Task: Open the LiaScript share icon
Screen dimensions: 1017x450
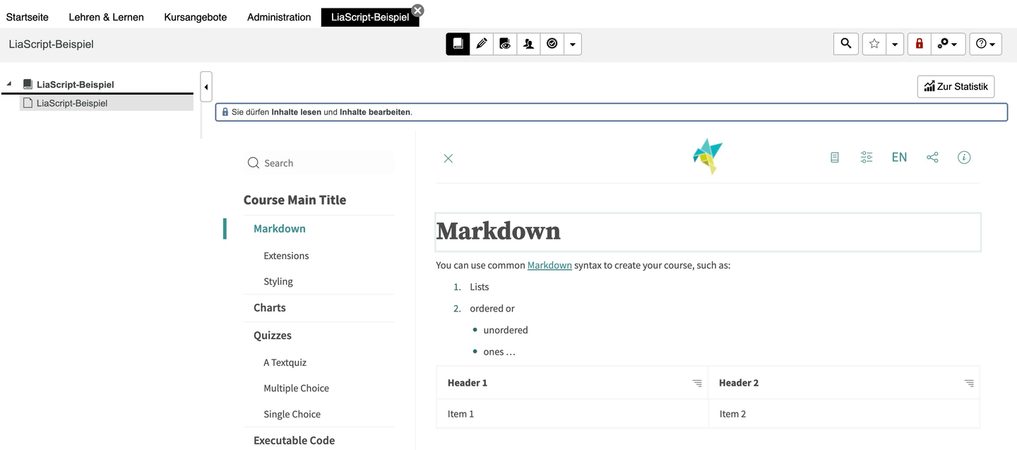Action: 932,158
